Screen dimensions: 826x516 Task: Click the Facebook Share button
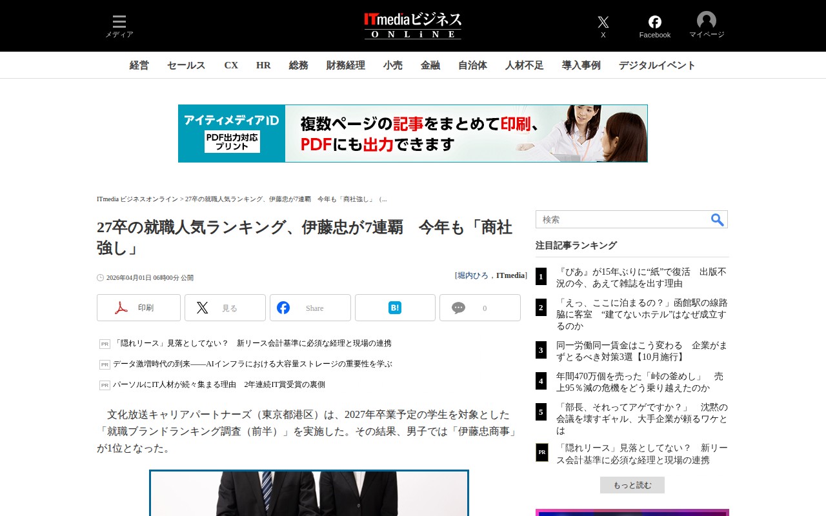pos(310,308)
